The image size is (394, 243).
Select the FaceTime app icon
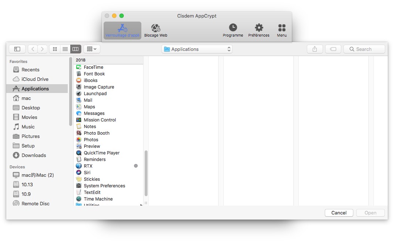pyautogui.click(x=79, y=67)
